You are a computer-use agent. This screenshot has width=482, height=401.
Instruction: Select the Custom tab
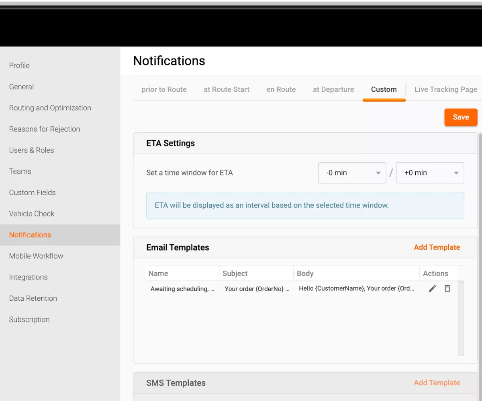[384, 89]
